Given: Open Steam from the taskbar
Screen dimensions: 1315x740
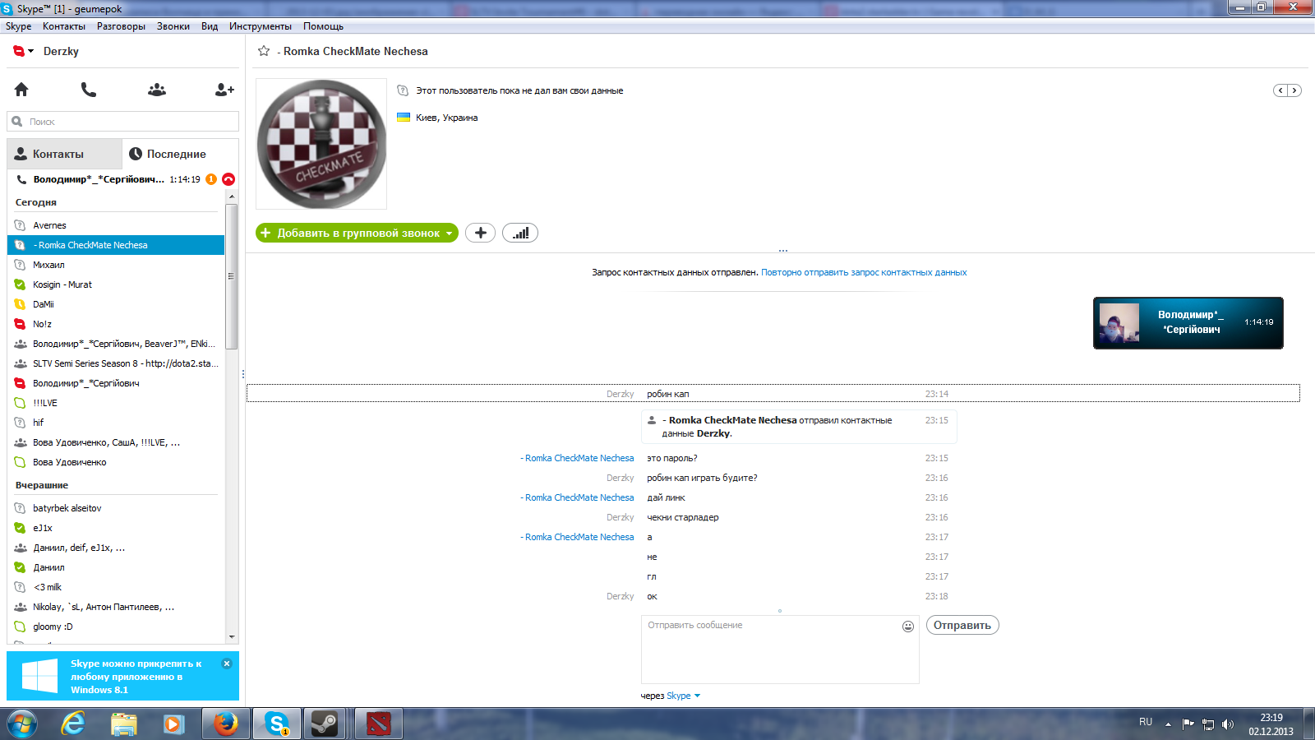Looking at the screenshot, I should click(x=325, y=724).
